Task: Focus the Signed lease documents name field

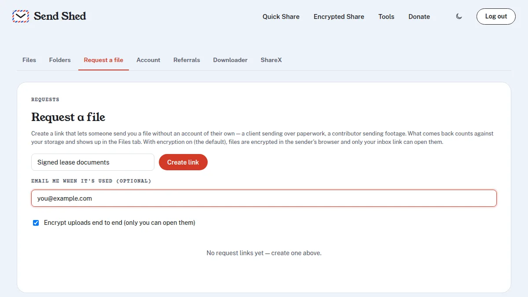Action: (93, 162)
